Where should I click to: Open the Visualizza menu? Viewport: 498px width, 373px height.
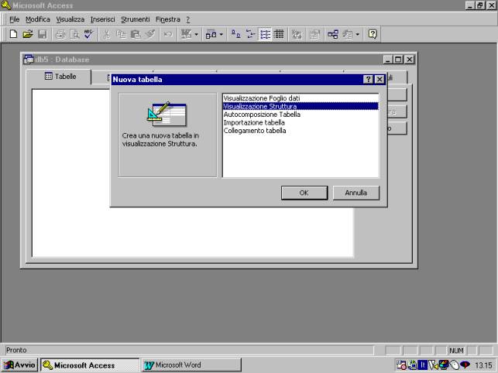click(x=70, y=19)
